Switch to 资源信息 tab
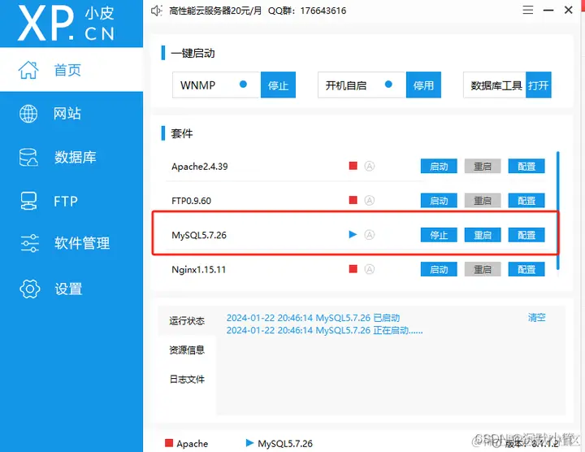This screenshot has width=585, height=452. pos(187,350)
